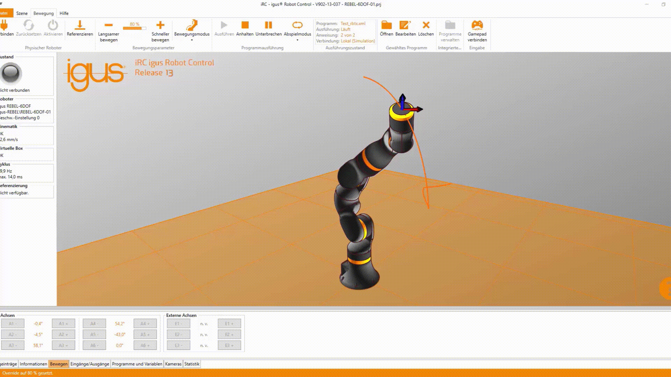
Task: Open the Hilfe ribbon tab
Action: 64,13
